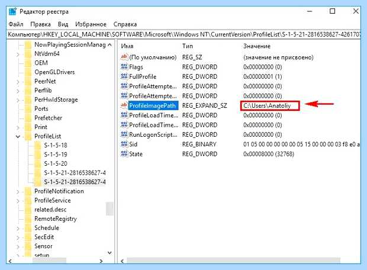Click the Значение column header

257,46
